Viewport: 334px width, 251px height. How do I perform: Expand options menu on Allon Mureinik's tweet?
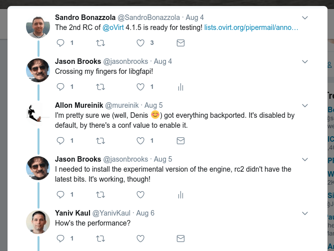[x=305, y=106]
